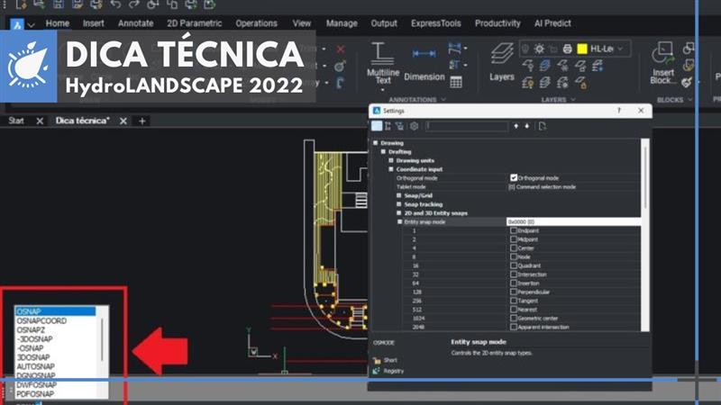The height and width of the screenshot is (405, 721).
Task: Click the export settings icon in Settings toolbar
Action: pyautogui.click(x=543, y=126)
